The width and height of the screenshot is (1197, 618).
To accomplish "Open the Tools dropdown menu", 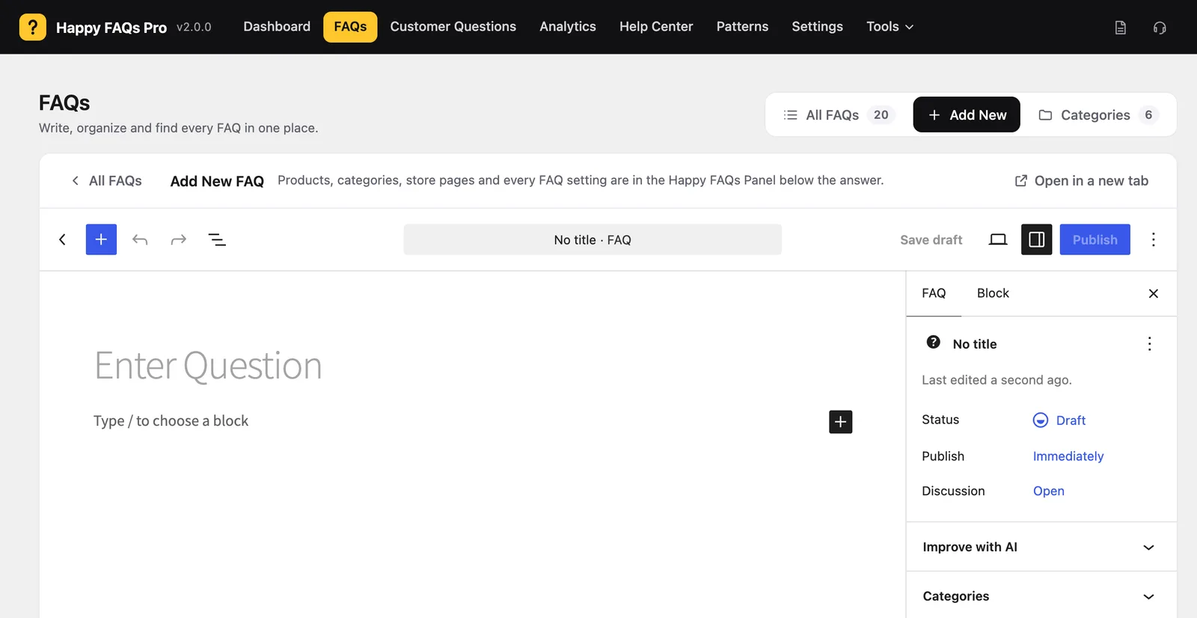I will pos(890,27).
